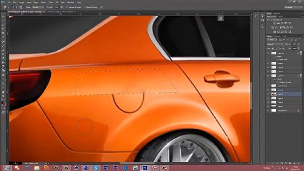
Task: Toggle tablet pressure for strength icon
Action: (x=101, y=7)
